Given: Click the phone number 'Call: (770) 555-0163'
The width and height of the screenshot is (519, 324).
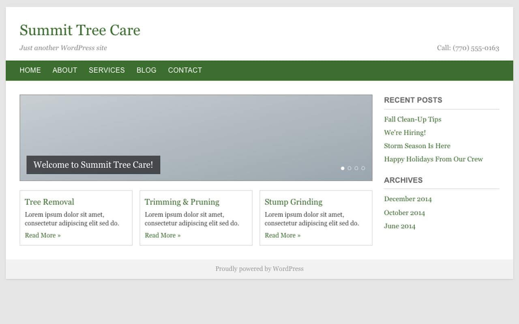Looking at the screenshot, I should 468,48.
